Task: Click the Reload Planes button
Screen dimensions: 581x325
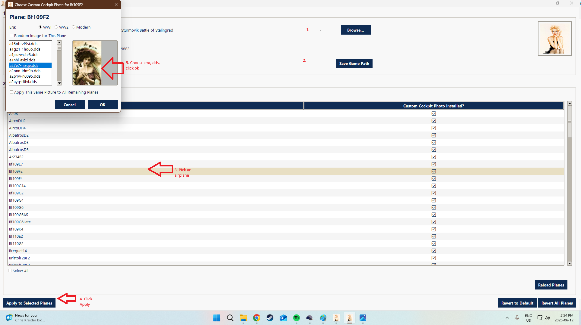Action: click(551, 285)
